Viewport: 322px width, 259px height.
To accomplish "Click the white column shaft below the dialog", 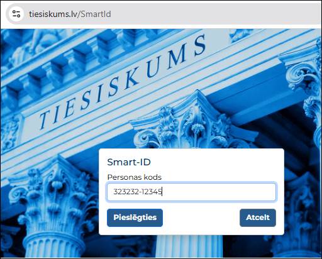I will (x=189, y=246).
